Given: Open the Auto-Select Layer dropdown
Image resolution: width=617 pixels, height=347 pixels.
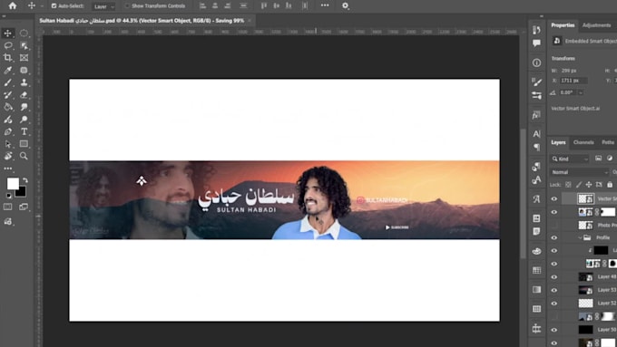Looking at the screenshot, I should tap(103, 6).
